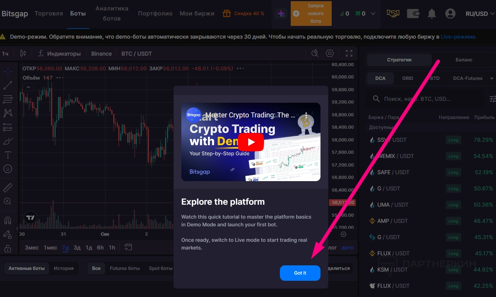Expand the bots counter dropdown chevron
496x297 pixels.
click(373, 14)
